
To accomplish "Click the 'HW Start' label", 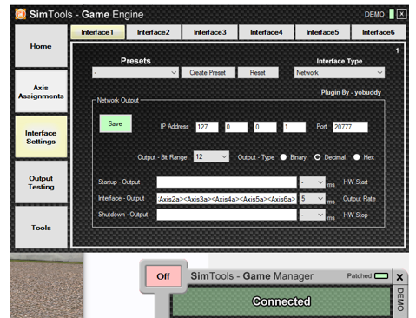I will pyautogui.click(x=355, y=182).
